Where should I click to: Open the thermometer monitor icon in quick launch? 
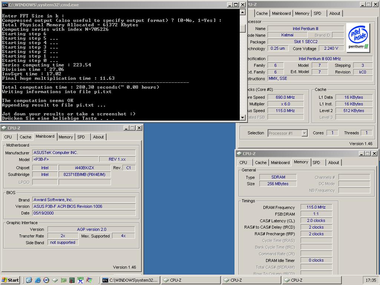point(72,280)
